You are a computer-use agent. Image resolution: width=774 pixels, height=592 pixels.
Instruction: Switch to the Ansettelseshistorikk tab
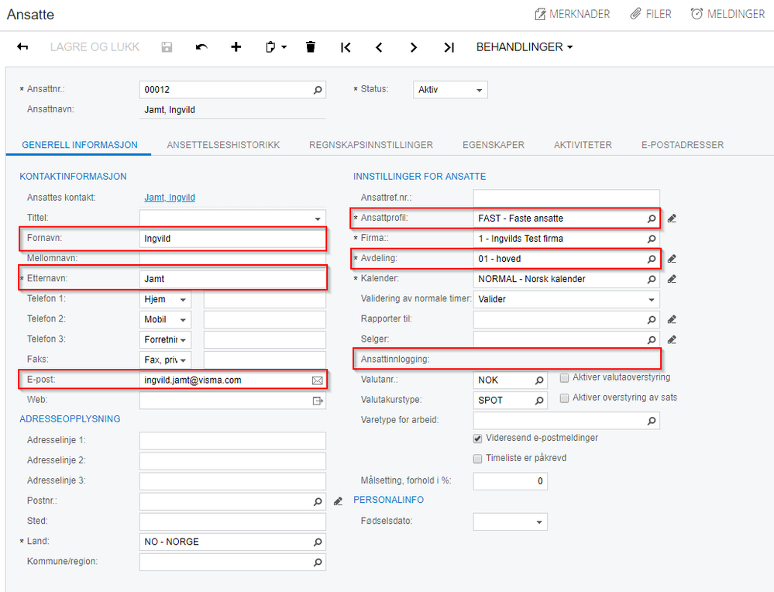(x=223, y=145)
